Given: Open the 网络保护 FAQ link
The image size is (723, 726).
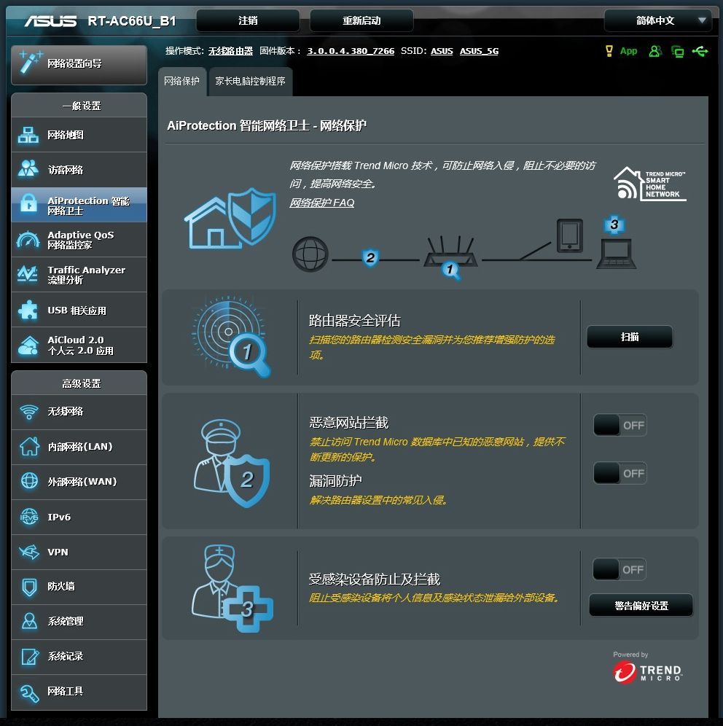Looking at the screenshot, I should pos(321,203).
